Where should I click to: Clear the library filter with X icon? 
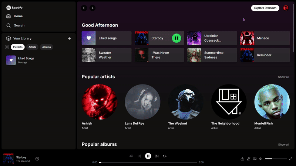click(x=7, y=47)
